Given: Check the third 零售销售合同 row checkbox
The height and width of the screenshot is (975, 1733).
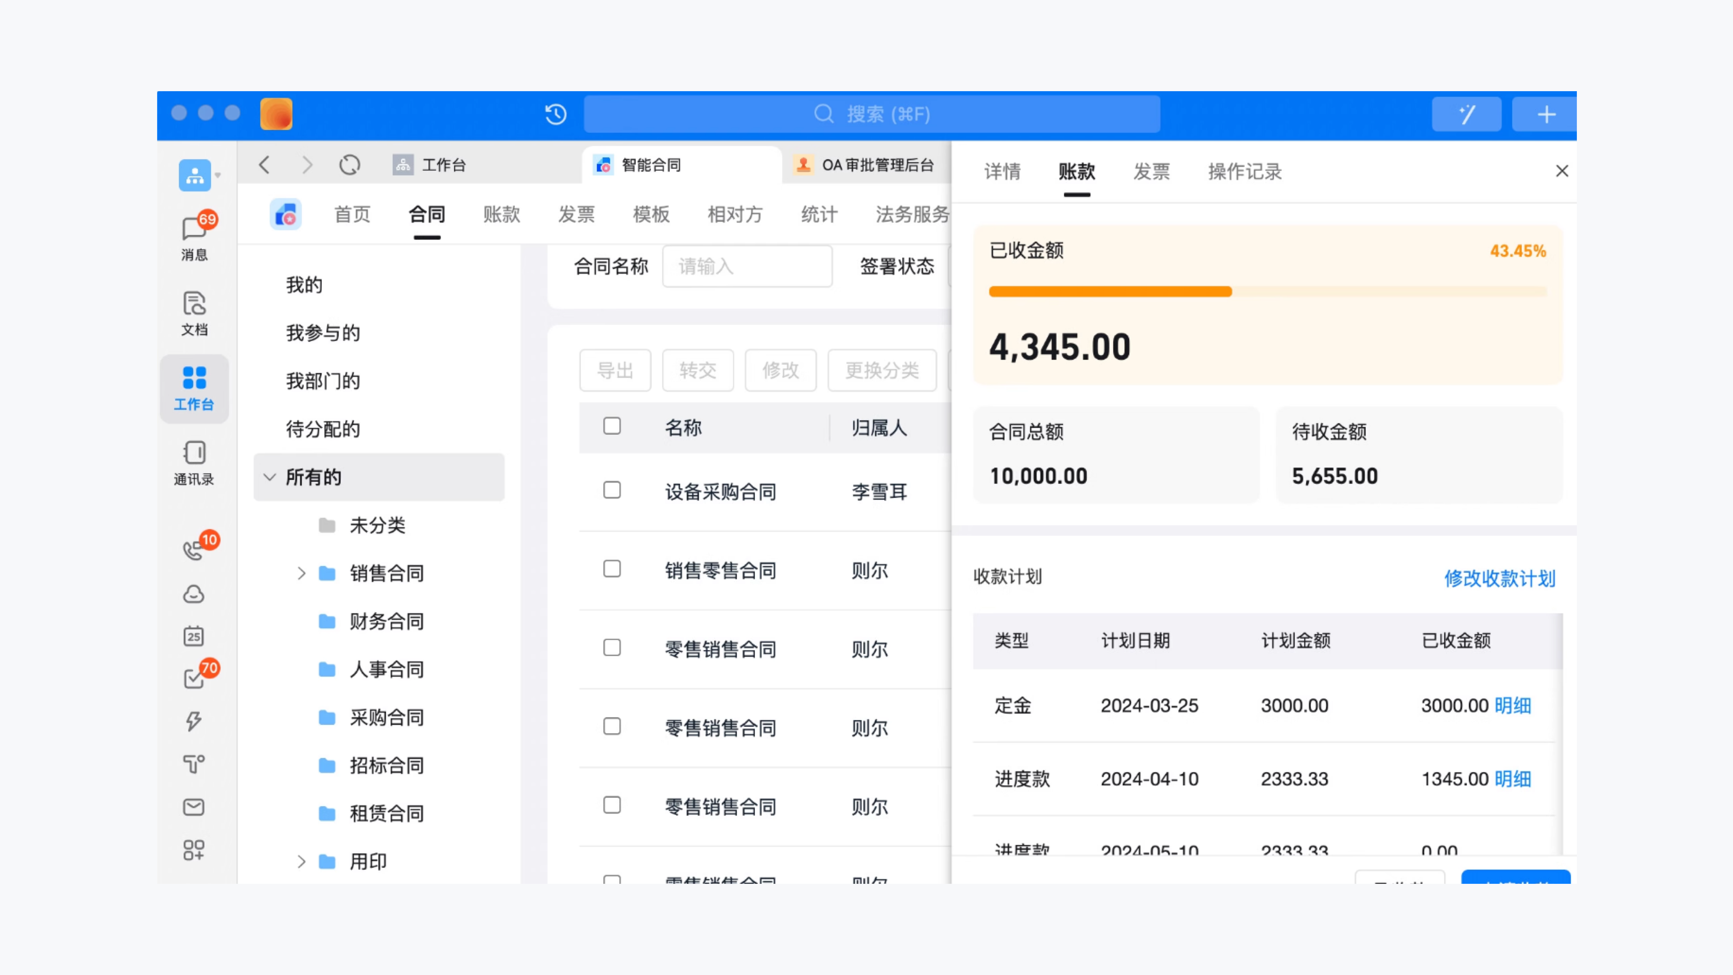Looking at the screenshot, I should [612, 805].
